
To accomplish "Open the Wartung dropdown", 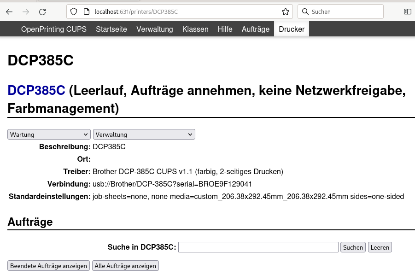I will (x=49, y=135).
